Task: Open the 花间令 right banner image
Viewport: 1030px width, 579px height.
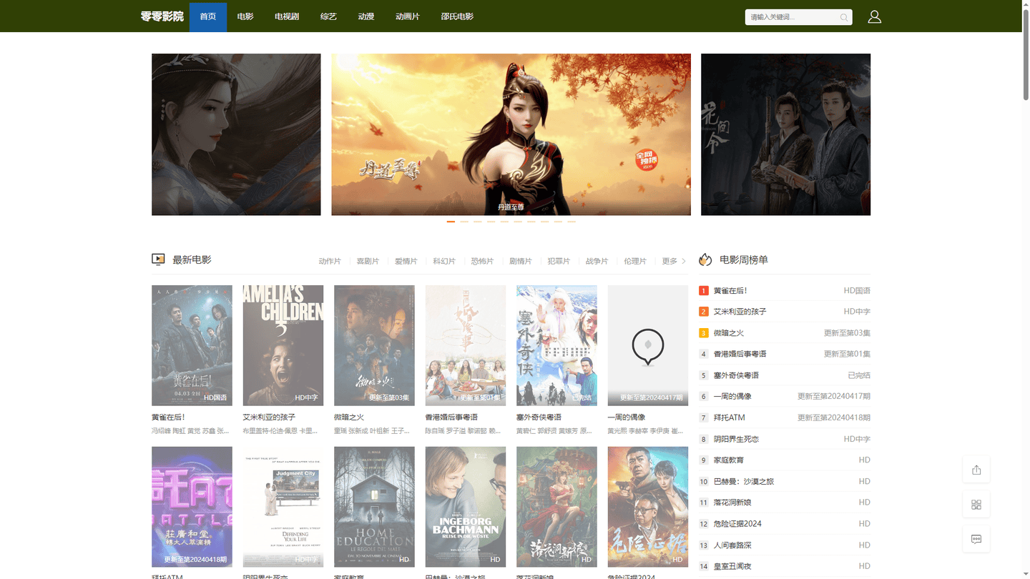Action: coord(785,134)
